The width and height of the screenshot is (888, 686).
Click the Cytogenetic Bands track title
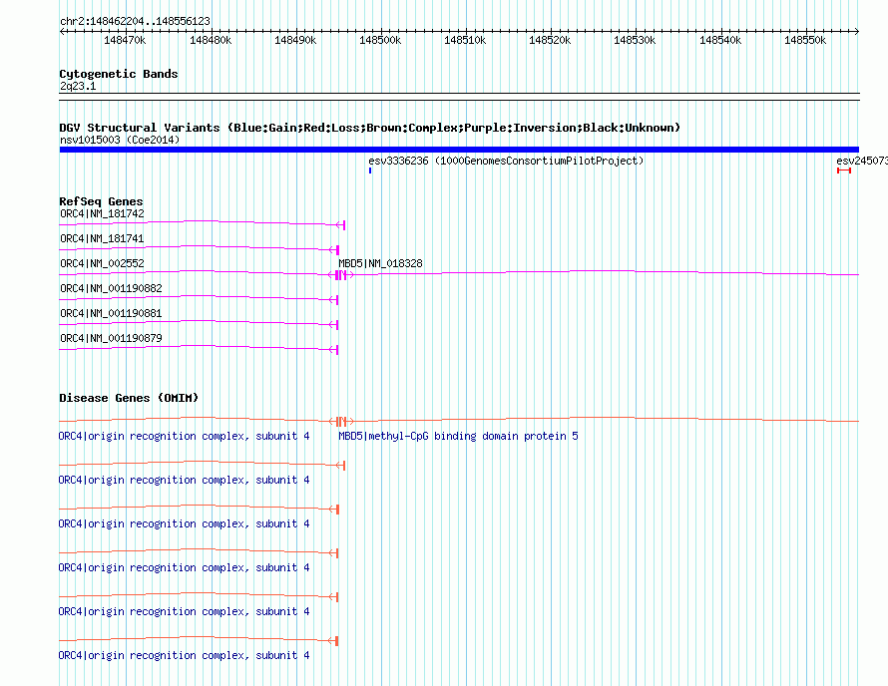pyautogui.click(x=119, y=74)
